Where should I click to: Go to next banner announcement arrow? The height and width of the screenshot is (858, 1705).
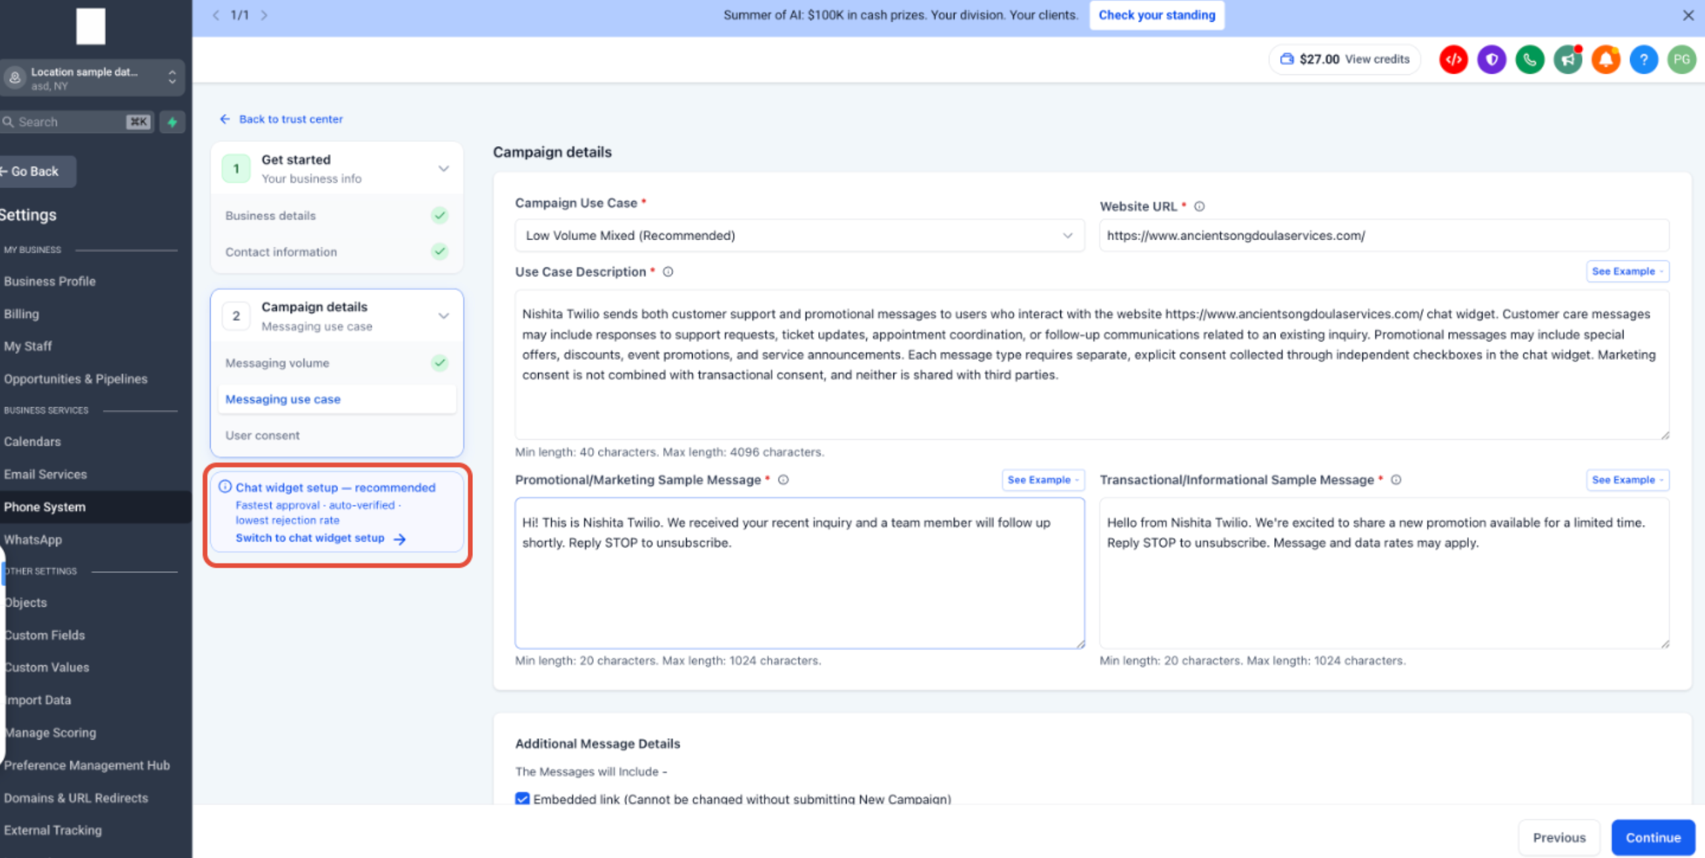(x=264, y=15)
